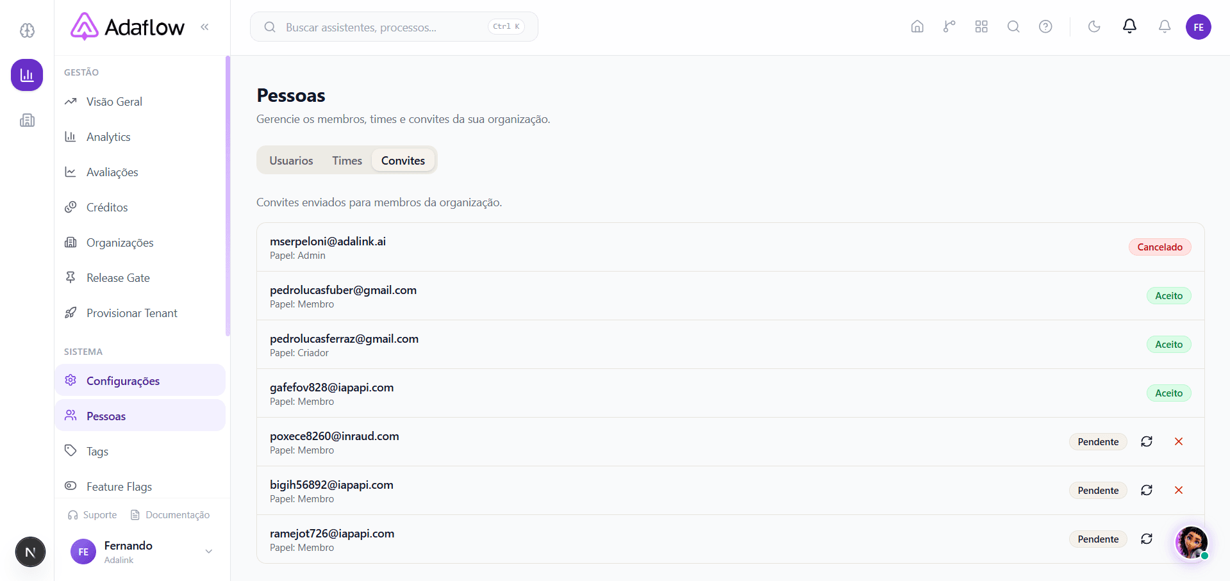This screenshot has height=581, width=1230.
Task: Click Aceito badge for pedrolucasferraz@gmail.com
Action: 1168,345
